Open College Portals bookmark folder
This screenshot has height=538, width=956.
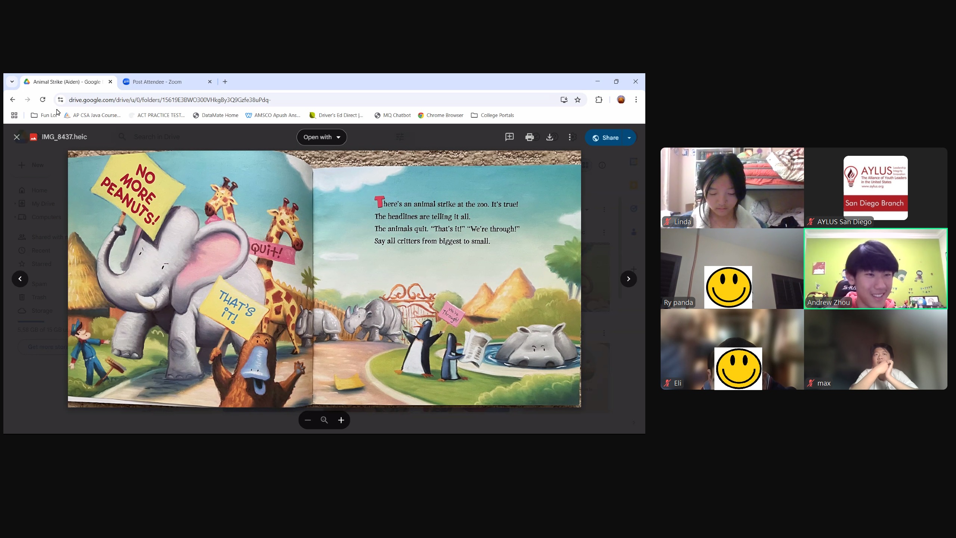[x=493, y=115]
